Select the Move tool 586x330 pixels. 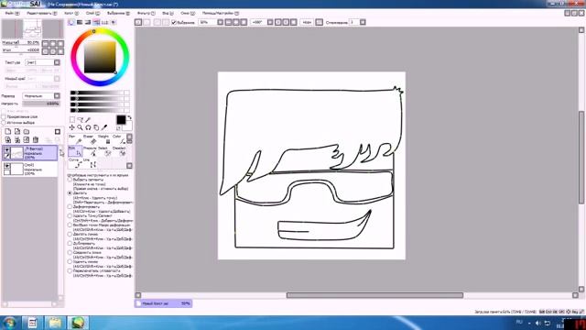pyautogui.click(x=72, y=128)
